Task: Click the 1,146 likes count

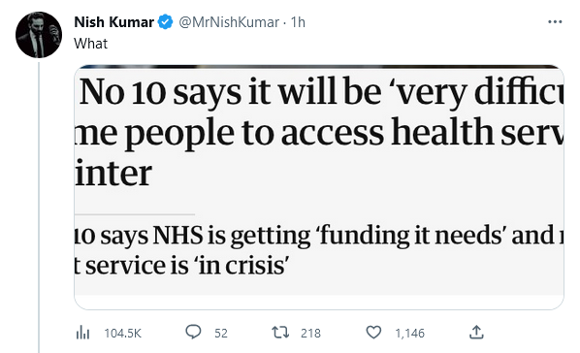Action: tap(409, 333)
